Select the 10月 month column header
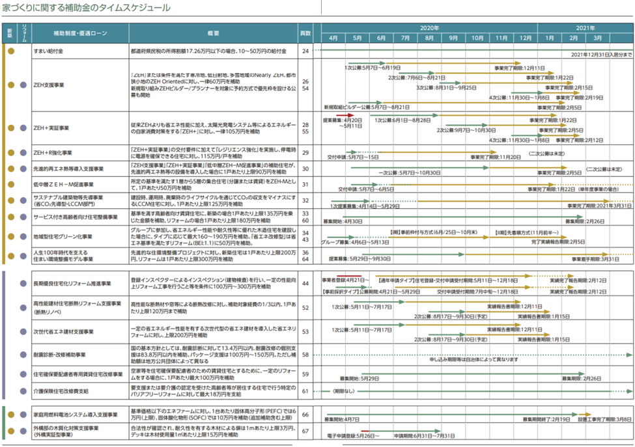This screenshot has height=447, width=635. pos(477,38)
